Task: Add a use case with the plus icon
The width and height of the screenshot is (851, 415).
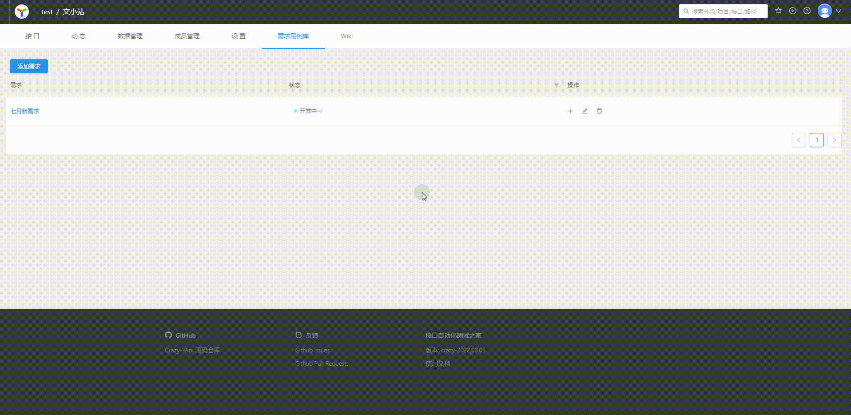Action: (x=570, y=111)
